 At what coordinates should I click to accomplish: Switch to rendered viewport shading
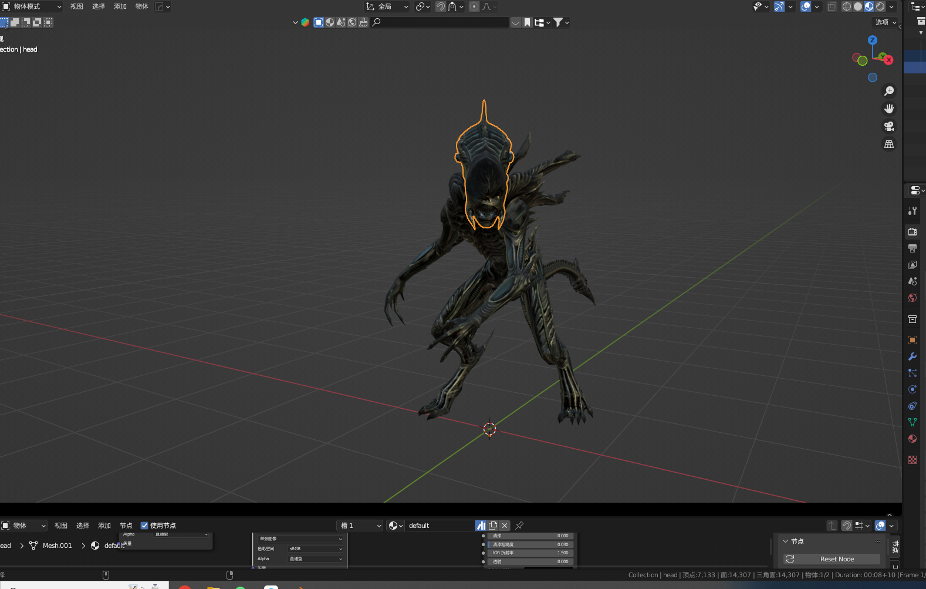tap(880, 6)
